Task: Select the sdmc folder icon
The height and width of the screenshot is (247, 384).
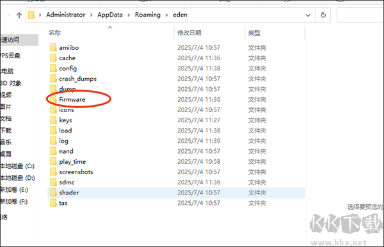Action: point(53,182)
